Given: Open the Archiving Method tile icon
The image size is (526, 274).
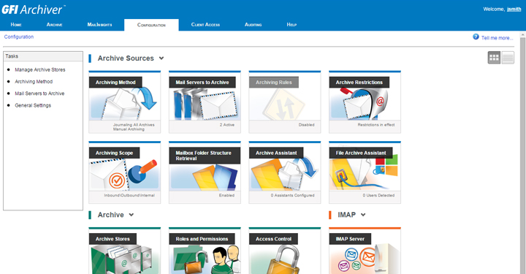Looking at the screenshot, I should pos(124,102).
